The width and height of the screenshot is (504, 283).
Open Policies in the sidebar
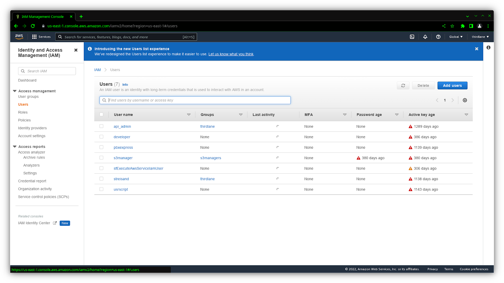point(24,120)
